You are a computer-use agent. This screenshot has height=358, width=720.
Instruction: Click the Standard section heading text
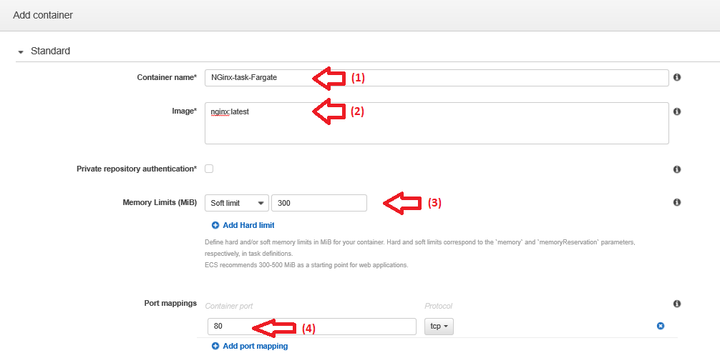[50, 51]
